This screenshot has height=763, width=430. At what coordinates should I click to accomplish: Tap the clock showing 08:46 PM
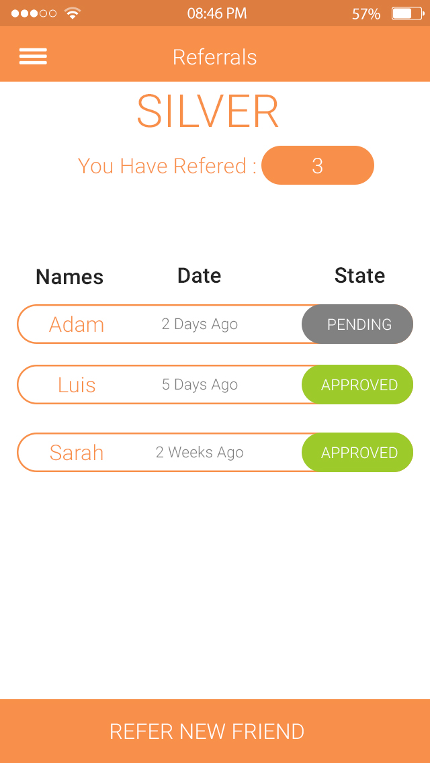tap(216, 13)
